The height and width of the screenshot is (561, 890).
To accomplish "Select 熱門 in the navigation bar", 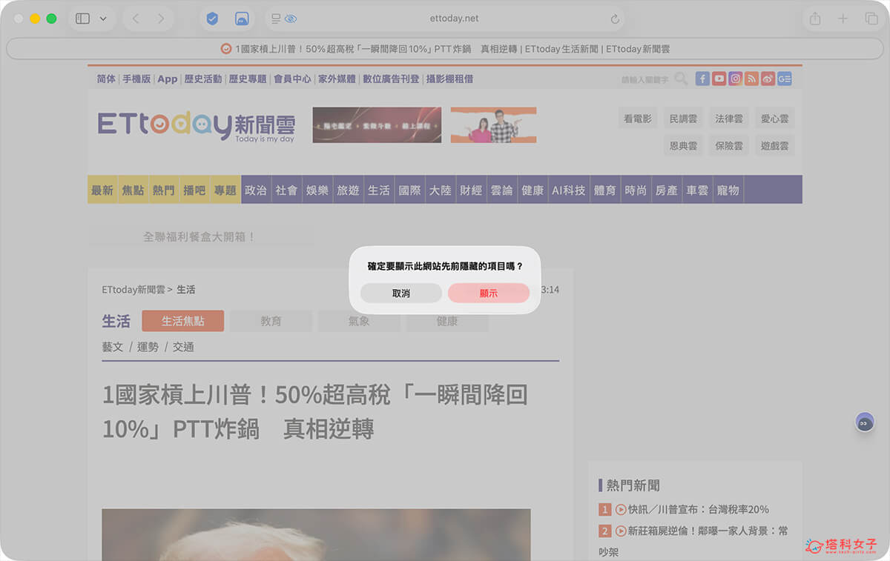I will pyautogui.click(x=164, y=190).
